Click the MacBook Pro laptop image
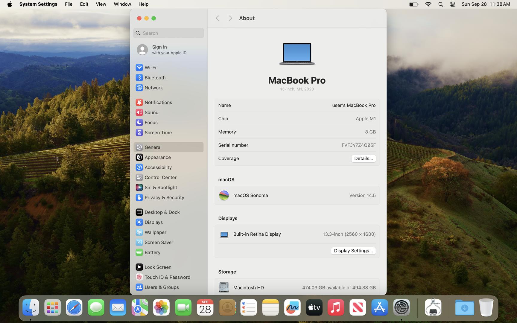 point(297,54)
